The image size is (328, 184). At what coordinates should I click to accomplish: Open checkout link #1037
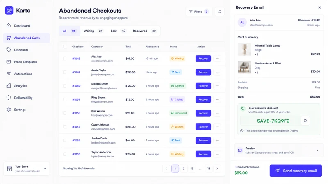tap(76, 127)
